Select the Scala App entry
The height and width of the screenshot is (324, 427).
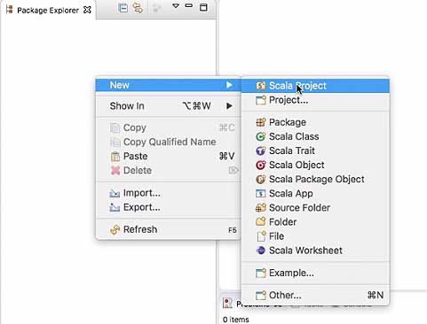[x=315, y=193]
